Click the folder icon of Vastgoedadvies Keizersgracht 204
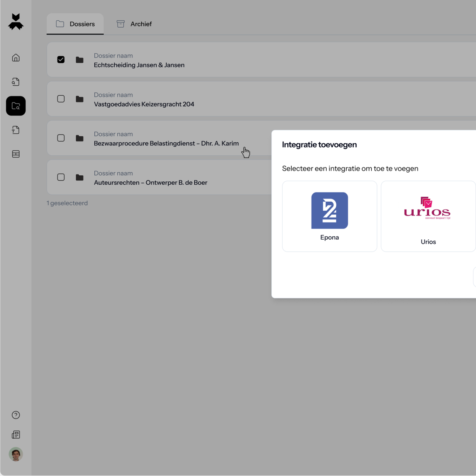This screenshot has height=476, width=476. pos(80,99)
